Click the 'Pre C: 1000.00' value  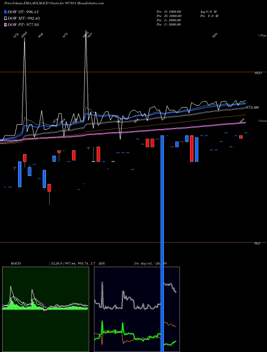(x=169, y=25)
